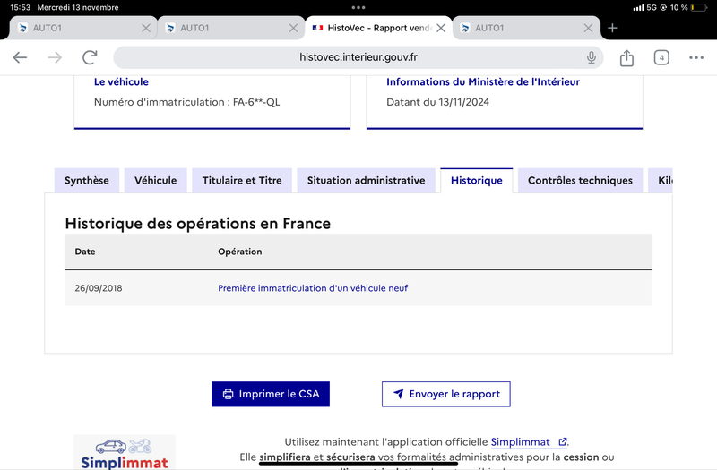Close the last AUTO1 tab
The width and height of the screenshot is (717, 470).
tap(589, 29)
